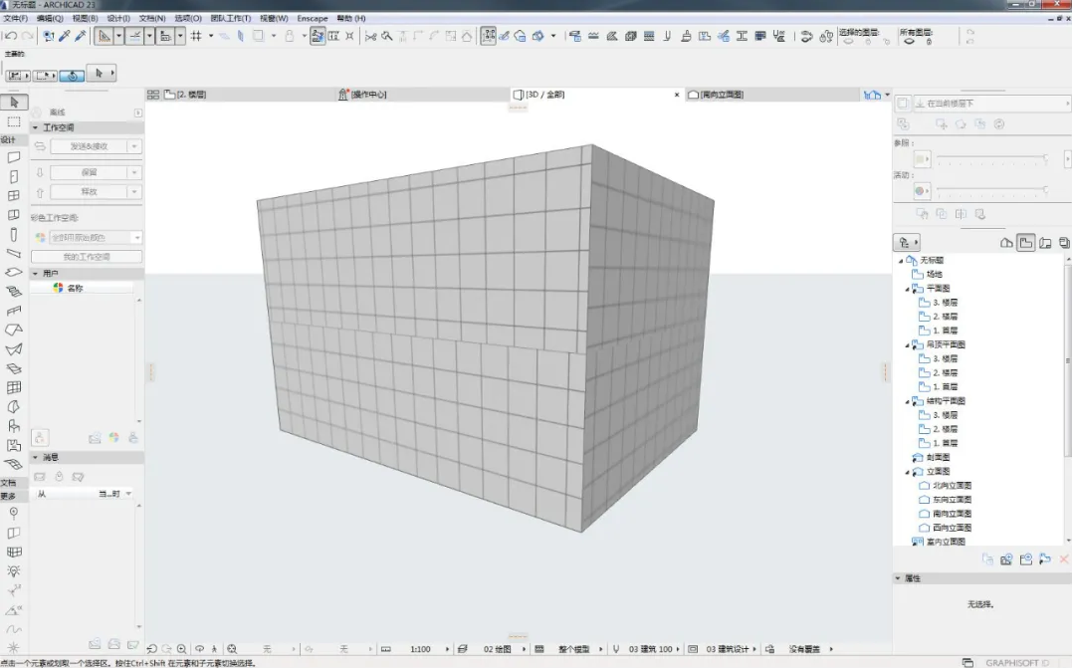This screenshot has height=668, width=1072.
Task: Toggle lock all layers icon
Action: 929,42
